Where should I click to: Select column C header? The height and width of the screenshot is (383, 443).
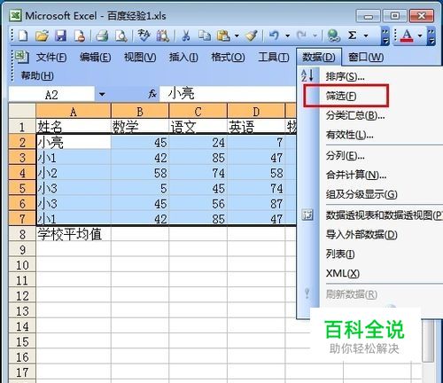pyautogui.click(x=198, y=111)
